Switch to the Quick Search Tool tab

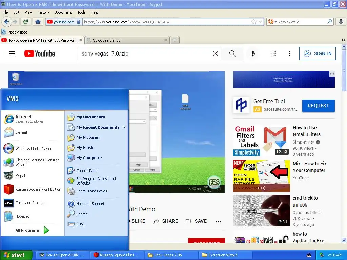[x=127, y=40]
